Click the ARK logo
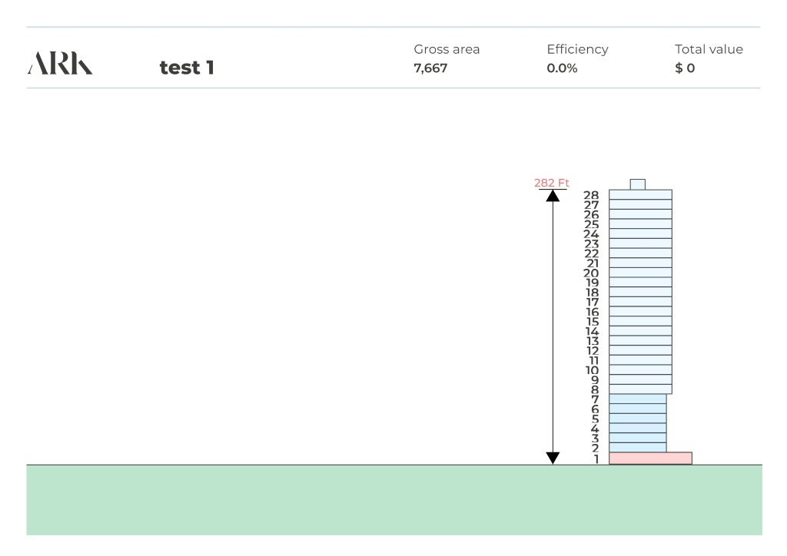The height and width of the screenshot is (556, 787). tap(60, 64)
